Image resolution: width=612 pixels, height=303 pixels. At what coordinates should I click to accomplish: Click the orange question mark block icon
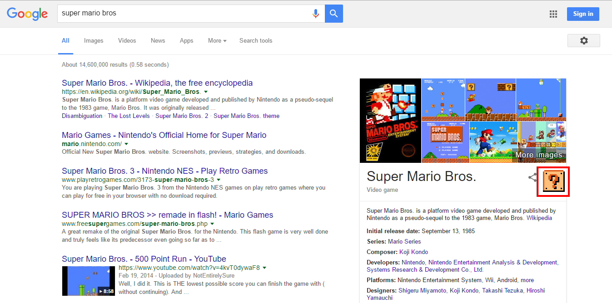[553, 181]
